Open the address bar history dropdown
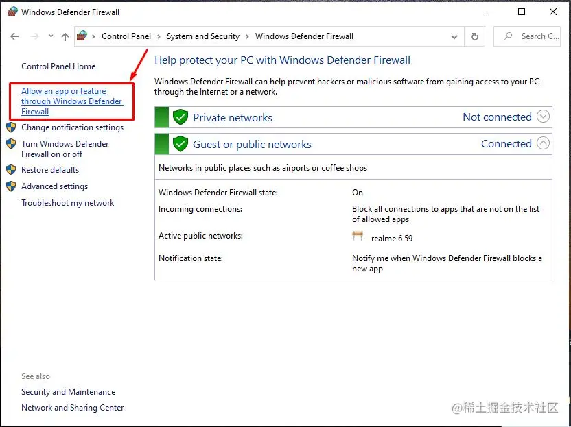This screenshot has width=571, height=427. 454,37
